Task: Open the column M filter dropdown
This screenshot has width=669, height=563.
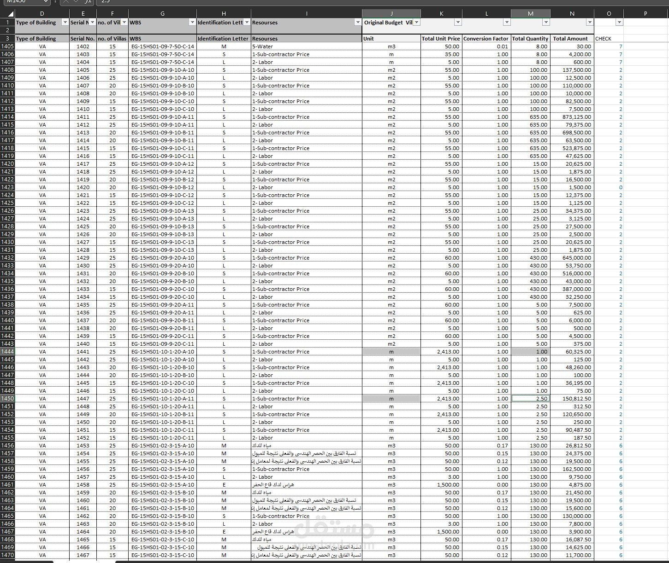Action: [x=545, y=23]
